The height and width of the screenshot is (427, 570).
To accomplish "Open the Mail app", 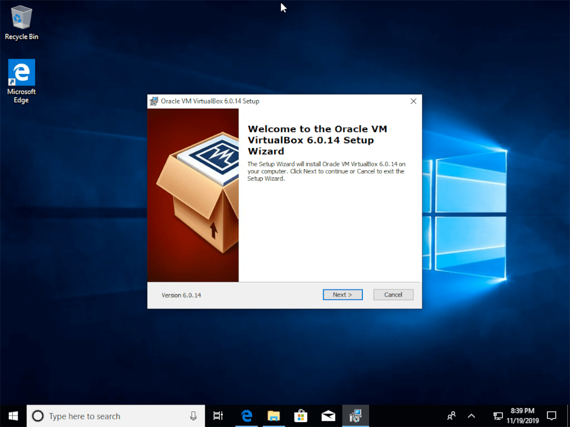I will pyautogui.click(x=328, y=416).
